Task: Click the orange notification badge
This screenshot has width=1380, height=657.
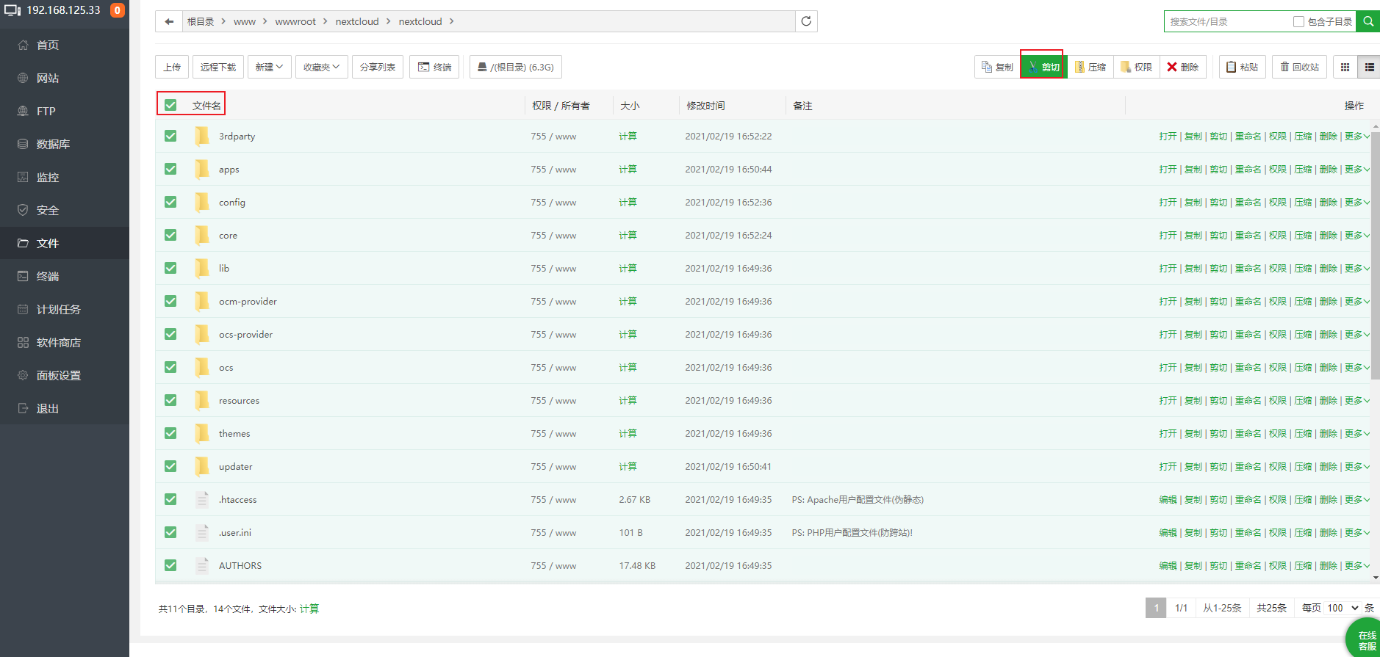Action: (117, 10)
